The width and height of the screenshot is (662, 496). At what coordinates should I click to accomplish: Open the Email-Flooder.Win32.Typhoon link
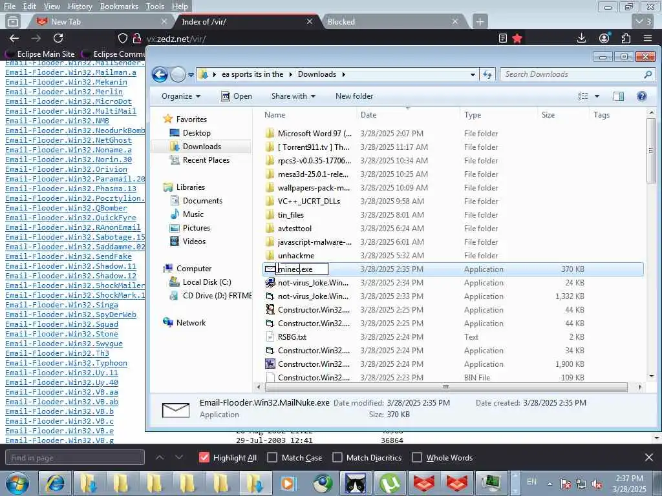pyautogui.click(x=67, y=363)
